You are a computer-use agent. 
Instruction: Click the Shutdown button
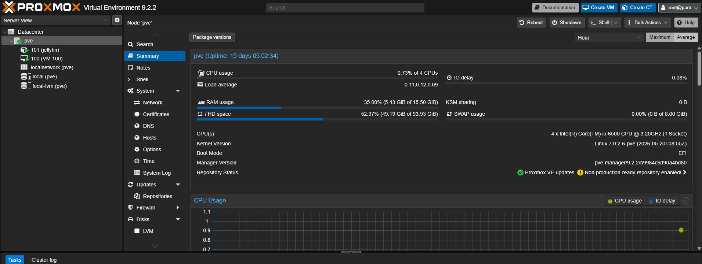pyautogui.click(x=567, y=23)
